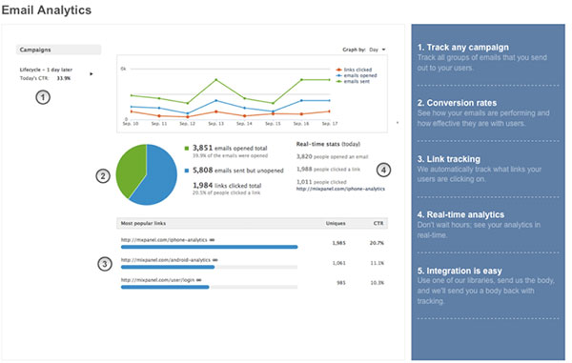Click the circled number 2 callout marker

pos(103,176)
